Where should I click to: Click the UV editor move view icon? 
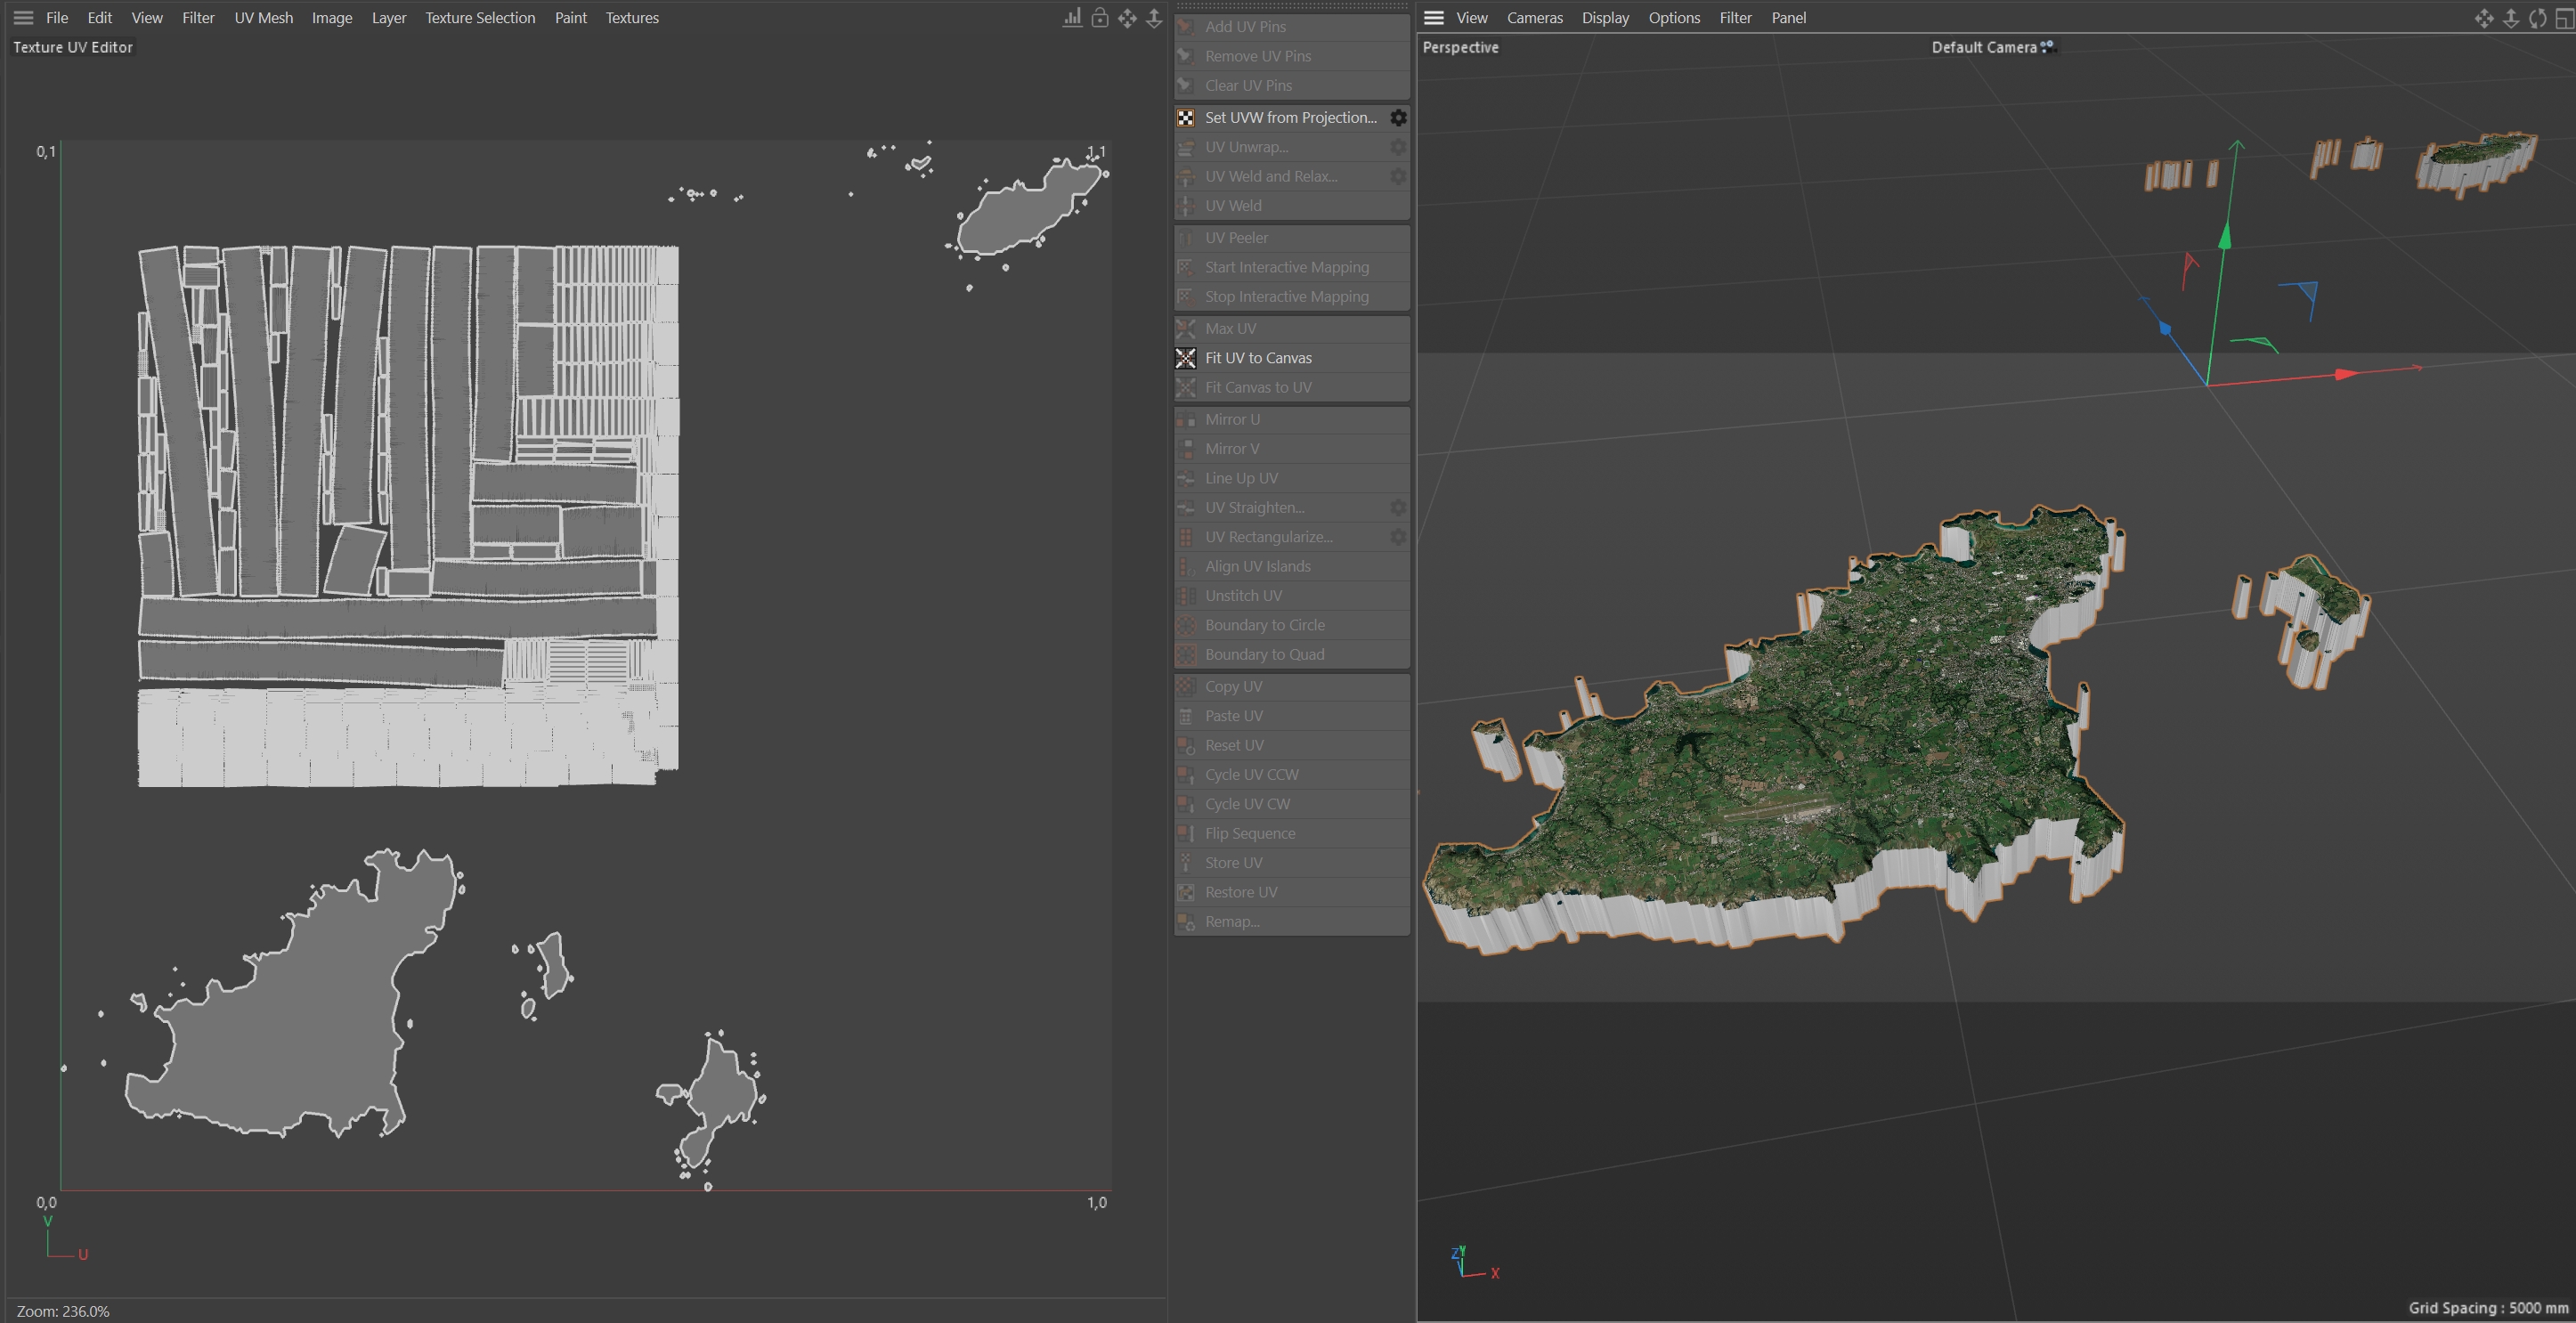pos(1127,18)
